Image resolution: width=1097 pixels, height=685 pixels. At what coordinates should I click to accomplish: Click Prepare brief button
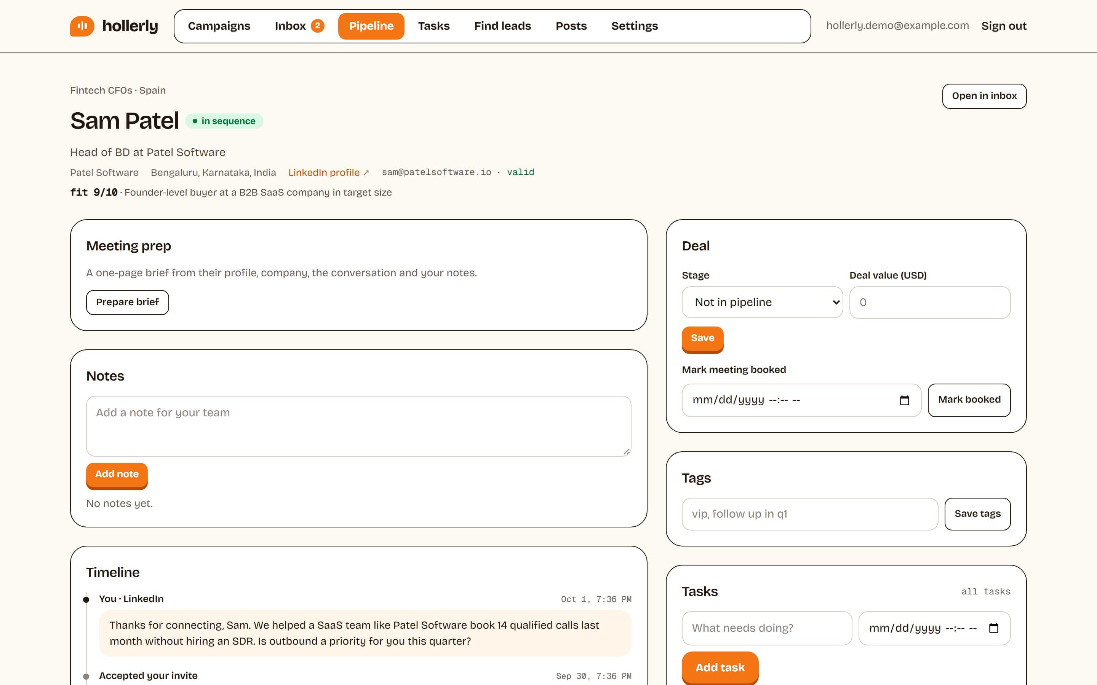tap(127, 302)
